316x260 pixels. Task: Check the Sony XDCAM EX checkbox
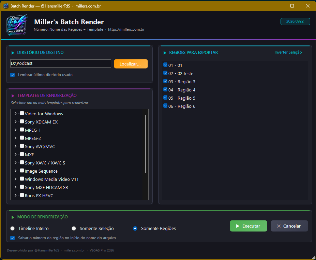22,121
